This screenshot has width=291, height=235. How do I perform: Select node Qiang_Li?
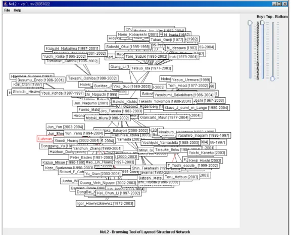tap(120, 67)
